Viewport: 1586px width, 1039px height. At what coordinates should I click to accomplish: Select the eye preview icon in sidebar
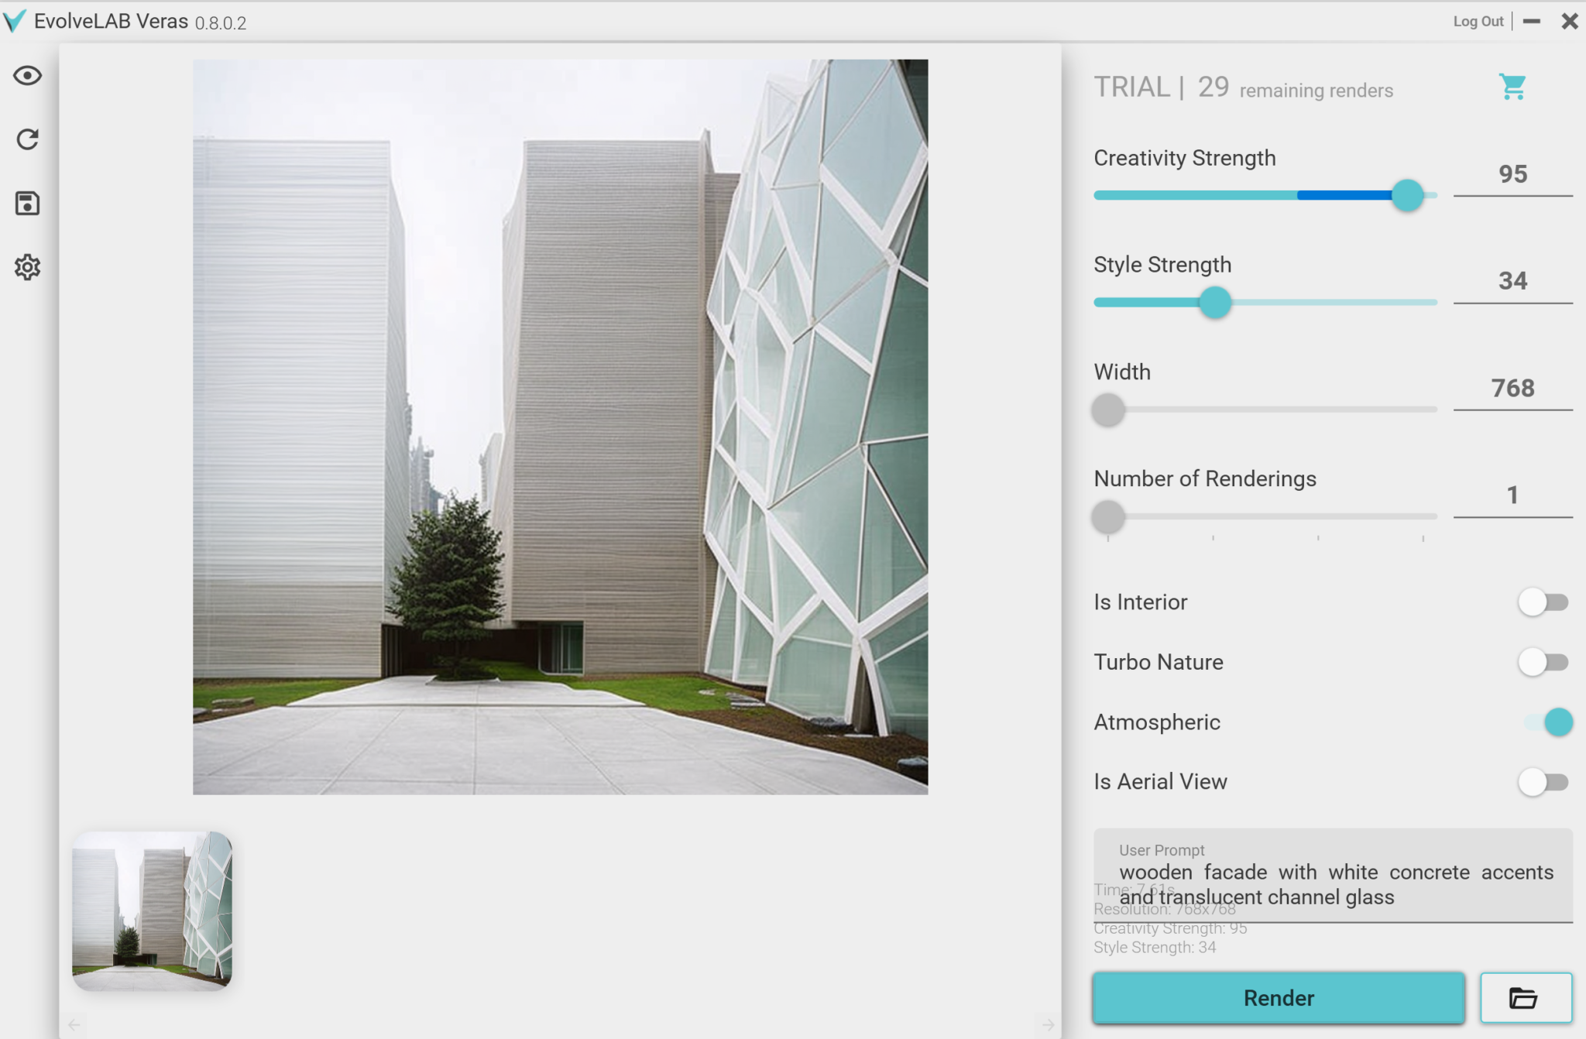27,75
